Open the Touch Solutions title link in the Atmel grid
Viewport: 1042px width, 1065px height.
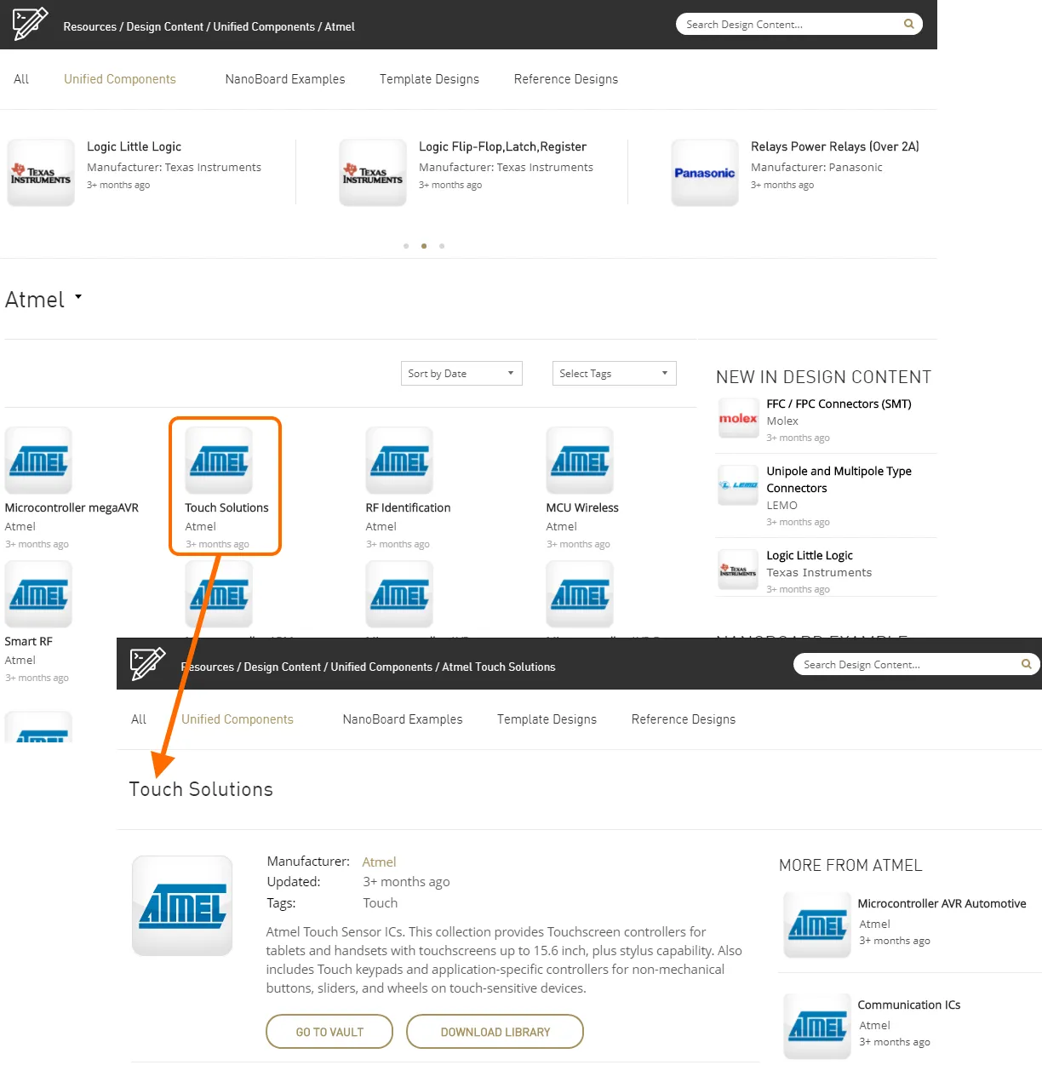pyautogui.click(x=226, y=508)
